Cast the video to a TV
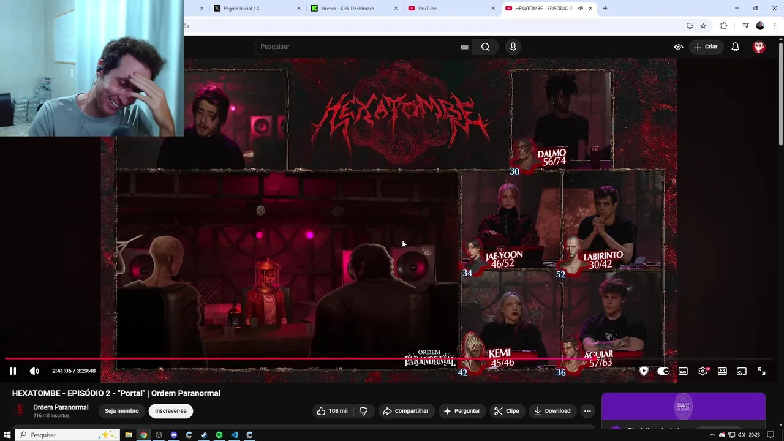Screen dimensions: 784x441 pyautogui.click(x=742, y=371)
